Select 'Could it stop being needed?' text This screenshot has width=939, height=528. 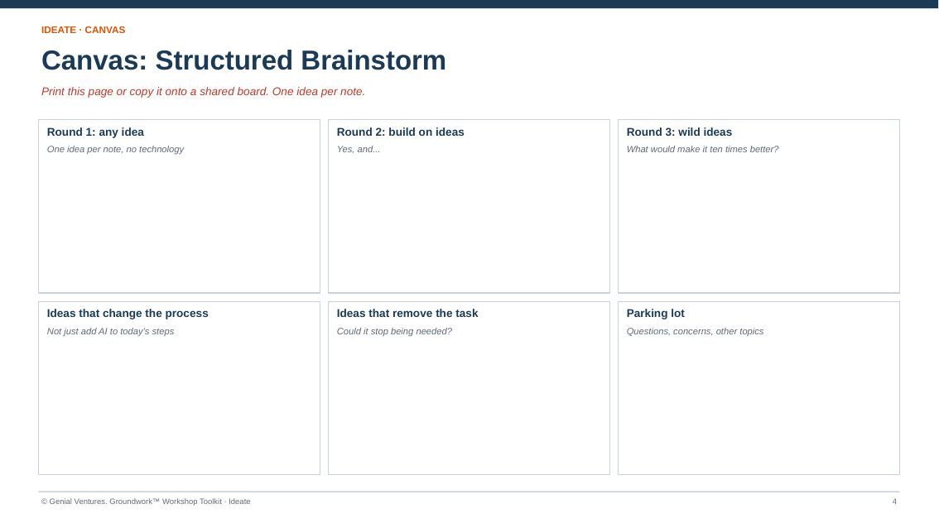394,331
